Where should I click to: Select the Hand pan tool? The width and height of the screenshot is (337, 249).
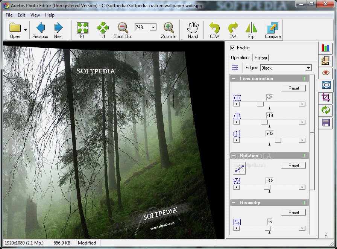coord(193,30)
